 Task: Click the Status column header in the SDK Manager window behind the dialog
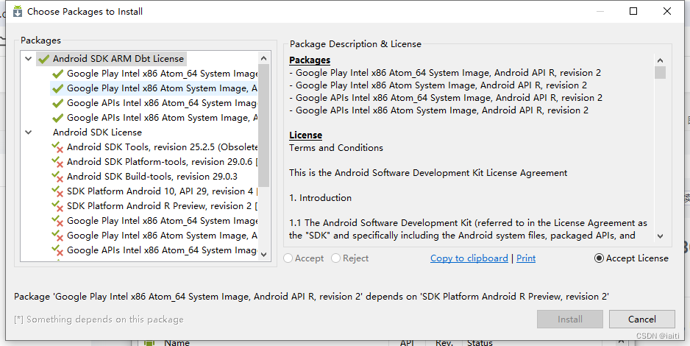(480, 342)
